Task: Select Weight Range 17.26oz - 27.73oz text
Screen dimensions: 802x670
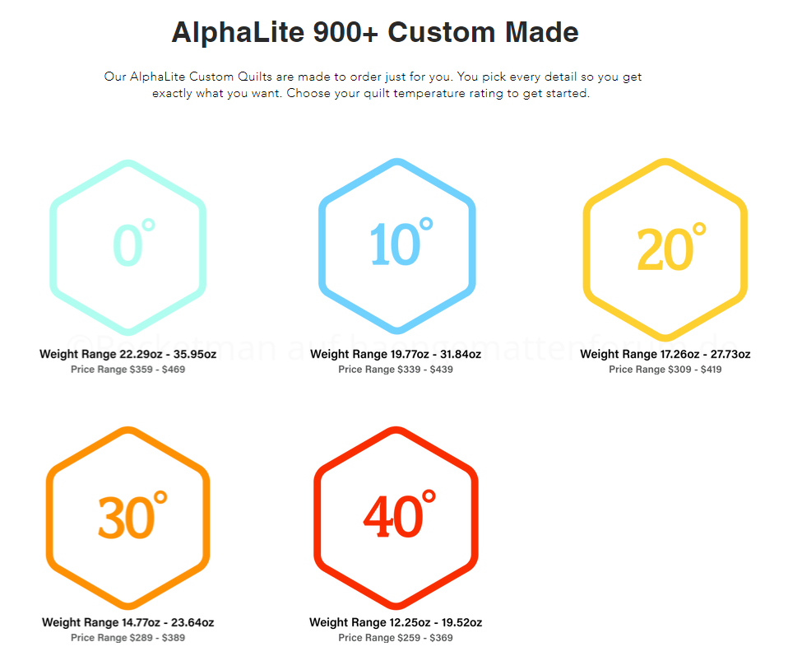Action: pyautogui.click(x=665, y=355)
